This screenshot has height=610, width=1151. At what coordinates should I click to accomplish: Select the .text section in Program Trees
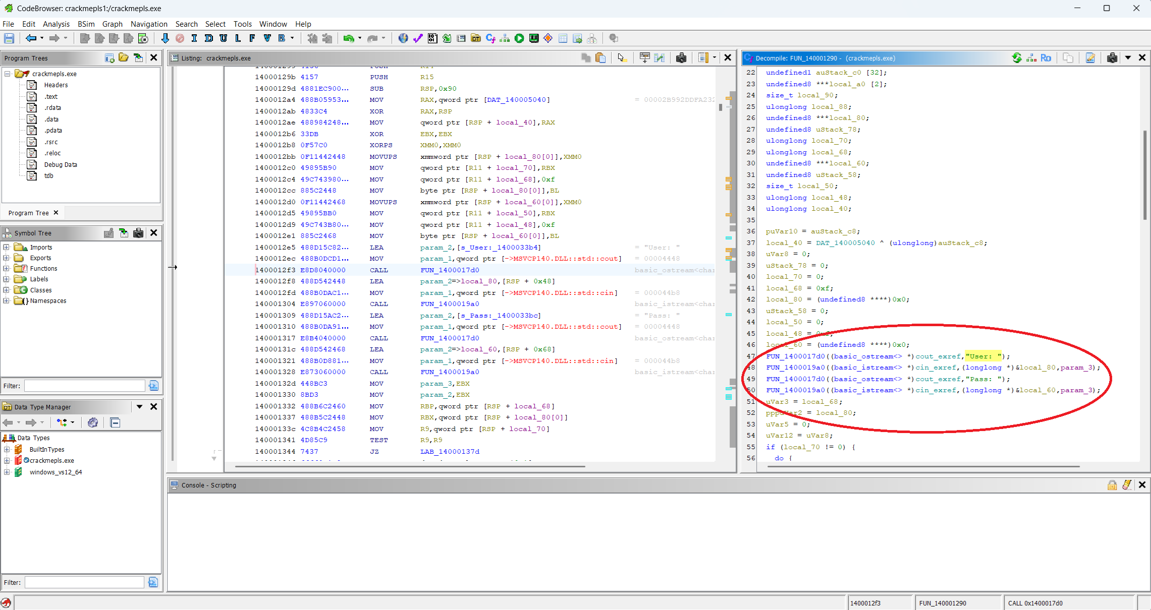pyautogui.click(x=51, y=96)
